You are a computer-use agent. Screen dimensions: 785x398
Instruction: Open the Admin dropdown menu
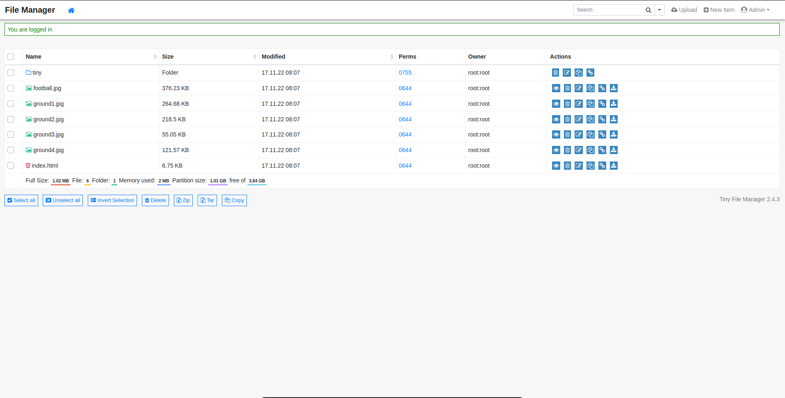pos(755,9)
